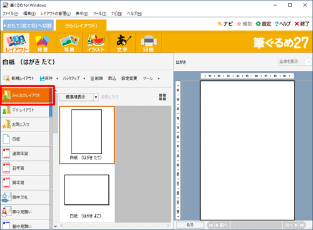Image resolution: width=313 pixels, height=230 pixels.
Task: Select the 暑中見舞い category
Action: click(26, 225)
